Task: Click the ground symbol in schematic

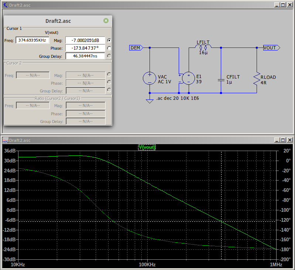Action: click(x=150, y=101)
